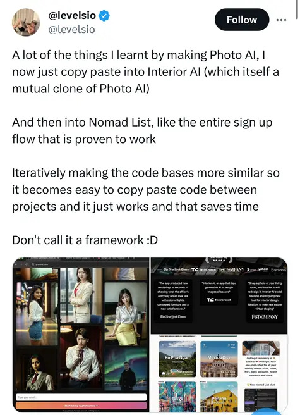Open the bottom-right Nomad List screenshot image
Screen dimensions: 300x415
pyautogui.click(x=219, y=373)
